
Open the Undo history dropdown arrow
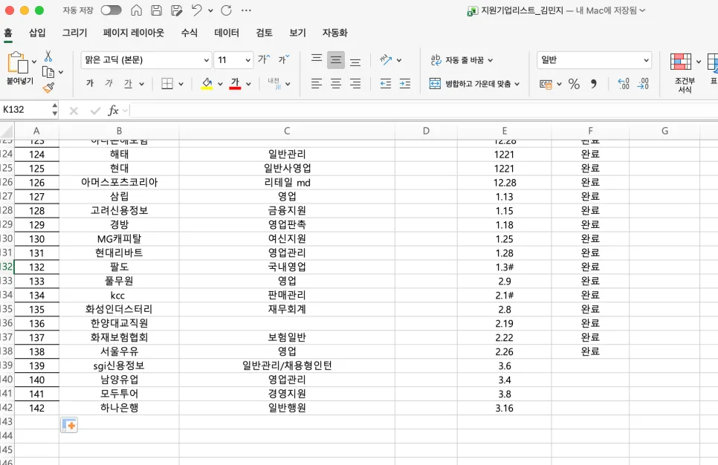(x=210, y=10)
